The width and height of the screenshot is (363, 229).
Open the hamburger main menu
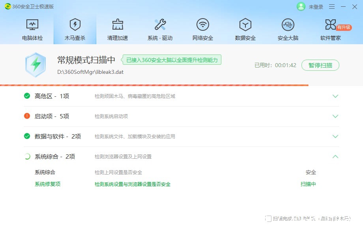click(x=332, y=7)
